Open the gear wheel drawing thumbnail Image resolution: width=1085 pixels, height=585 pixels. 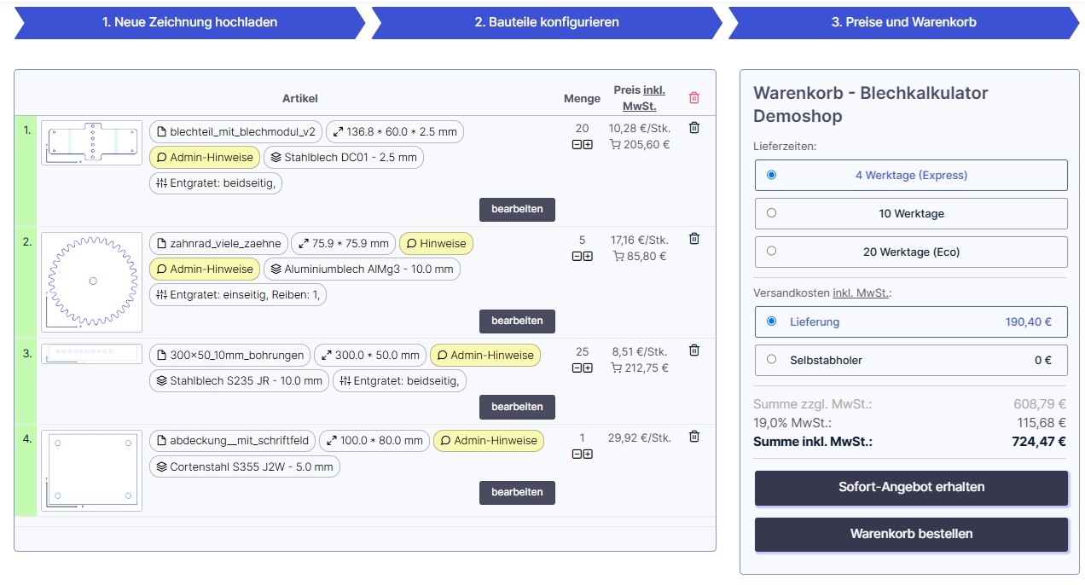[91, 281]
